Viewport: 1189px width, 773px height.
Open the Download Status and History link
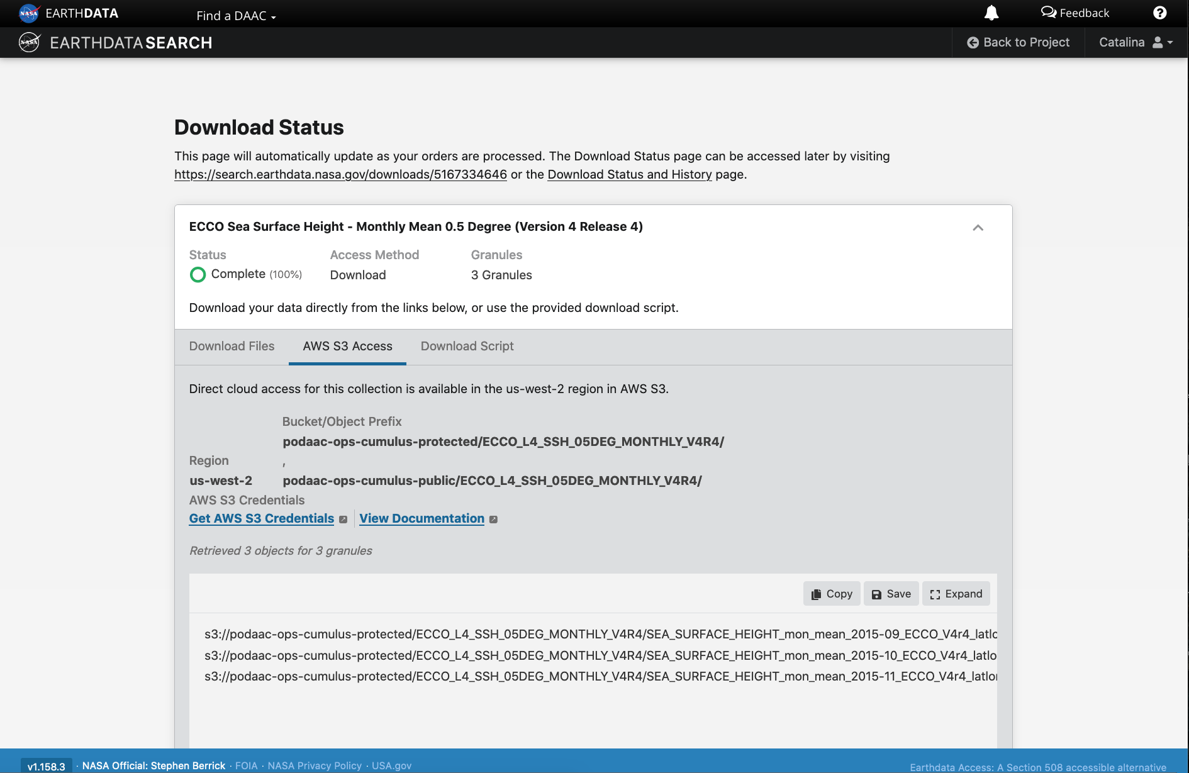629,175
